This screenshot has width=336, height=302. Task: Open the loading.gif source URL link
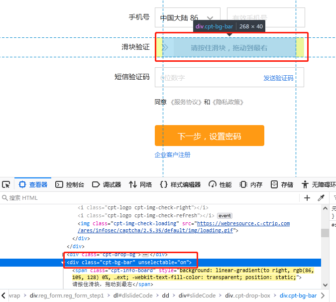click(184, 227)
